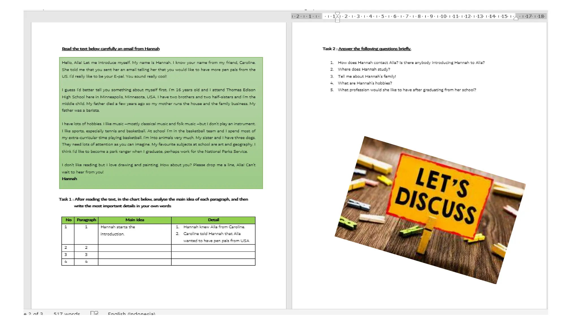Click the green email text box
Viewport: 579px width, 325px height.
(x=161, y=123)
